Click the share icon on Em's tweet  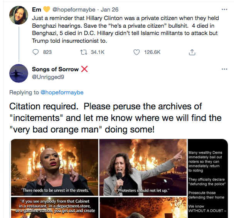tap(192, 52)
